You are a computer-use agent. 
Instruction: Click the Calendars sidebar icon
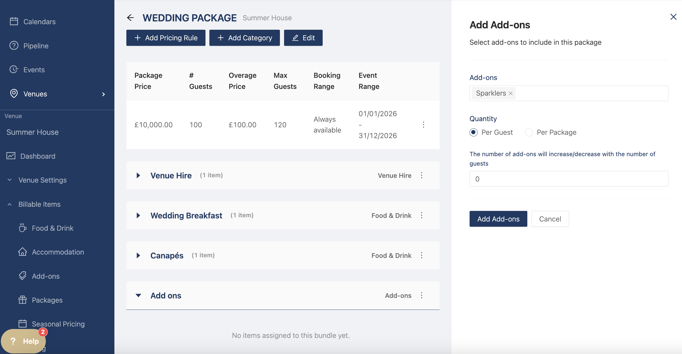point(14,21)
